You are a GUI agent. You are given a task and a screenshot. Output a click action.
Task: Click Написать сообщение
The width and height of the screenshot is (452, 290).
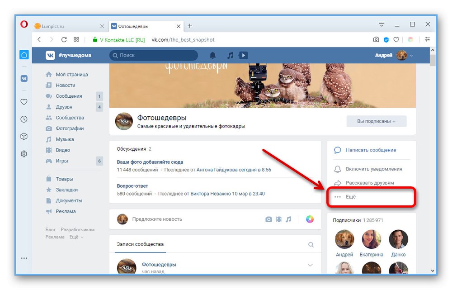click(x=371, y=150)
